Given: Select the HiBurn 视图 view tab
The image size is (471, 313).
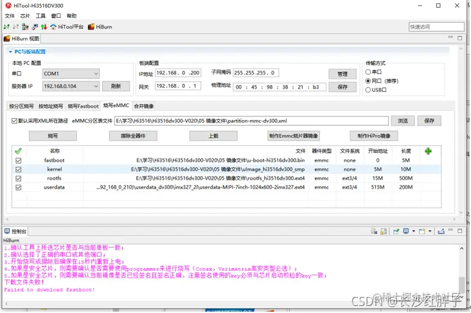Looking at the screenshot, I should pos(21,38).
